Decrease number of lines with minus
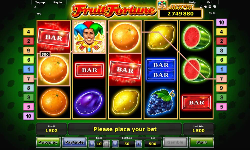This screenshot has height=150, width=250. tap(92, 144)
